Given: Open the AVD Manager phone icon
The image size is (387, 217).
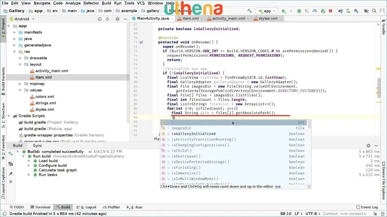Looking at the screenshot, I should [348, 11].
